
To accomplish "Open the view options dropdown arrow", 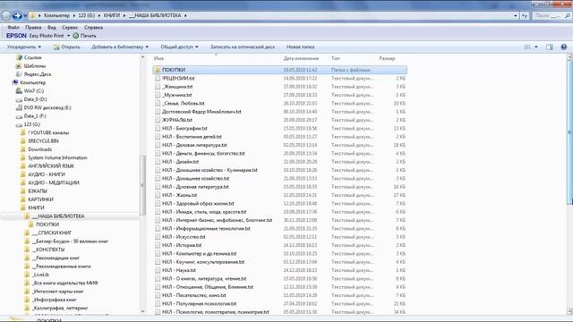I will pyautogui.click(x=536, y=47).
